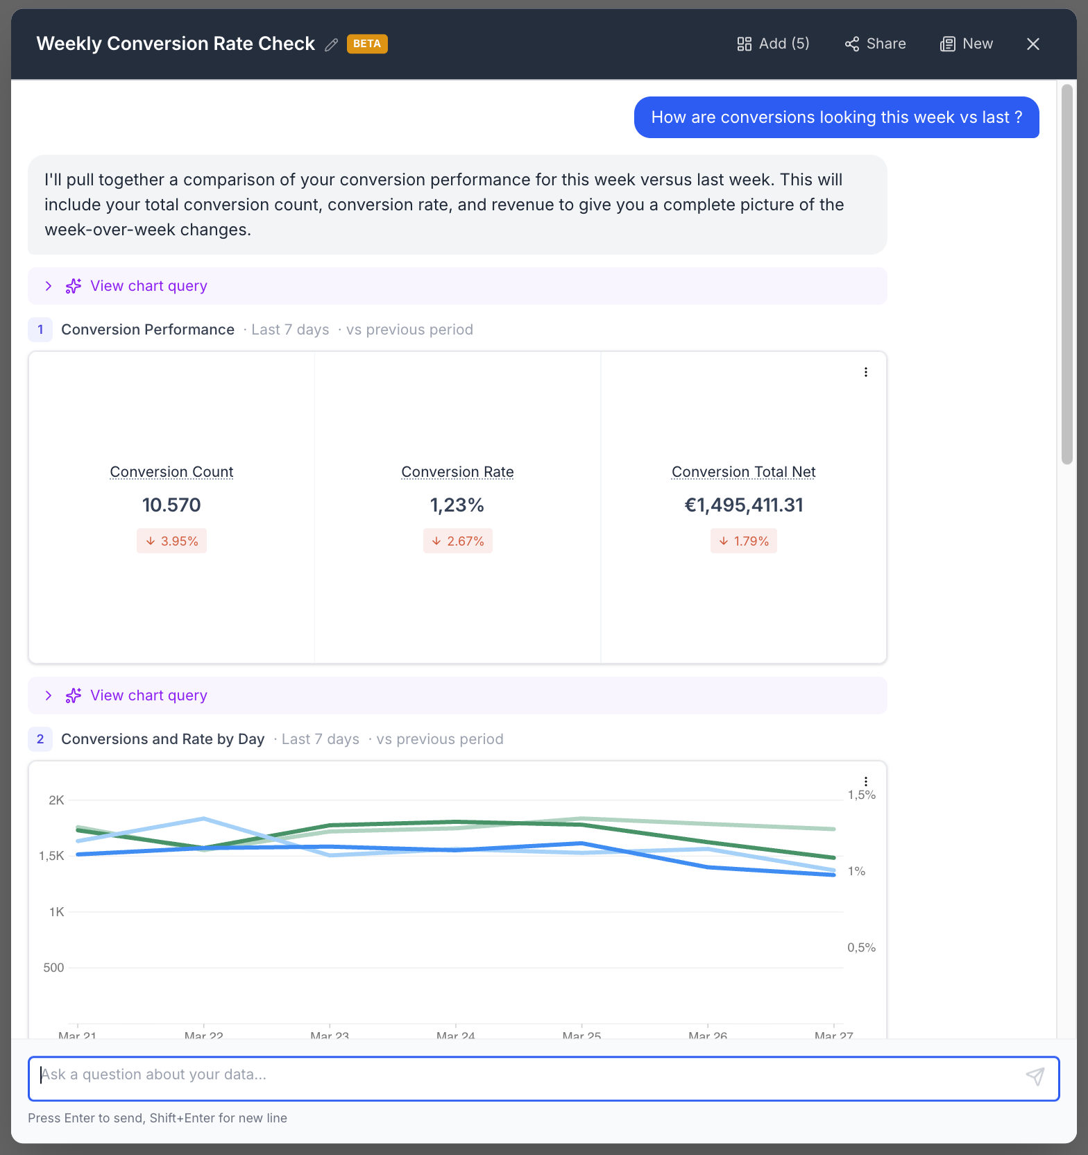Image resolution: width=1088 pixels, height=1155 pixels.
Task: Click the Conversion Total Net label
Action: pyautogui.click(x=743, y=472)
